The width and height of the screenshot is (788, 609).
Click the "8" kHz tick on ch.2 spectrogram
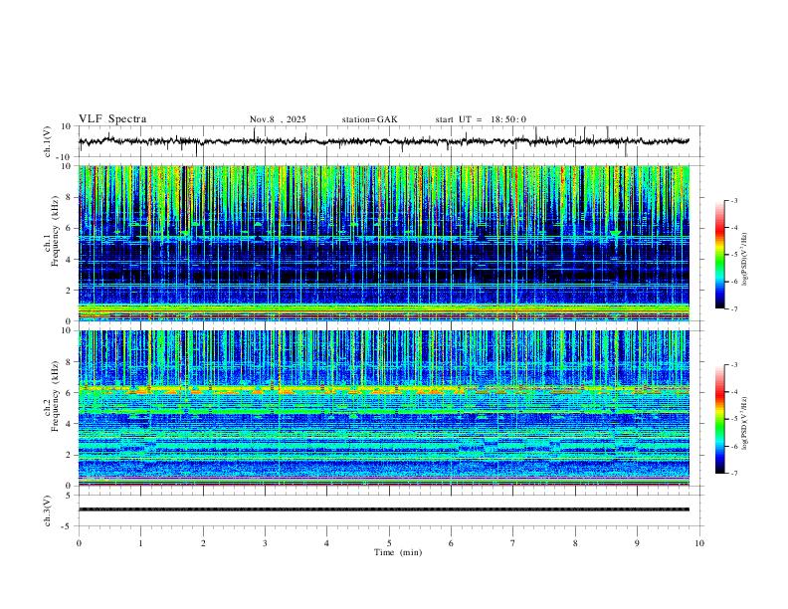click(x=70, y=362)
